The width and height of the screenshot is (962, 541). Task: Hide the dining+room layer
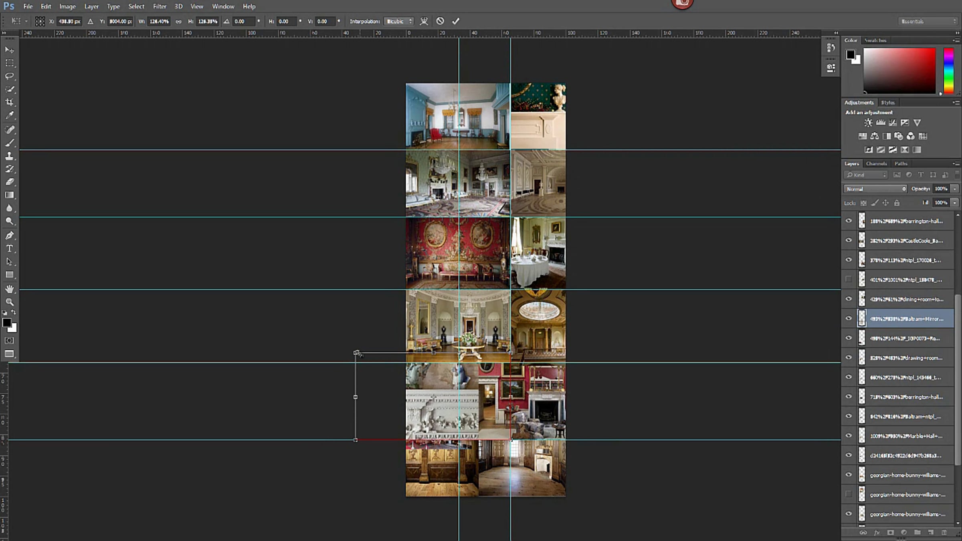[849, 299]
